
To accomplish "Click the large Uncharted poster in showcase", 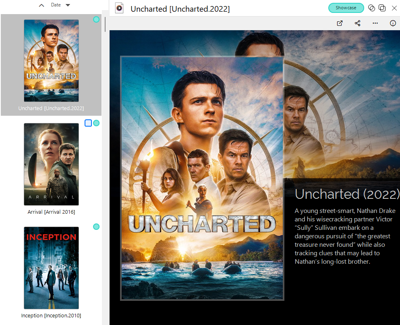I will click(x=202, y=178).
